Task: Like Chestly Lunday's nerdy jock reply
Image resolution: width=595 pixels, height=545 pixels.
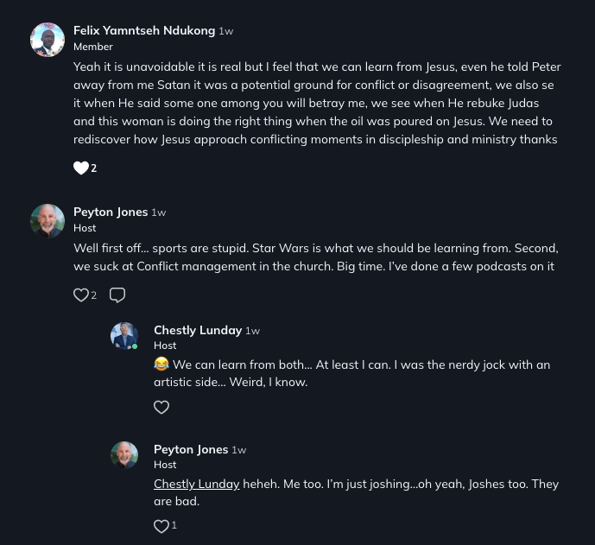Action: tap(161, 407)
